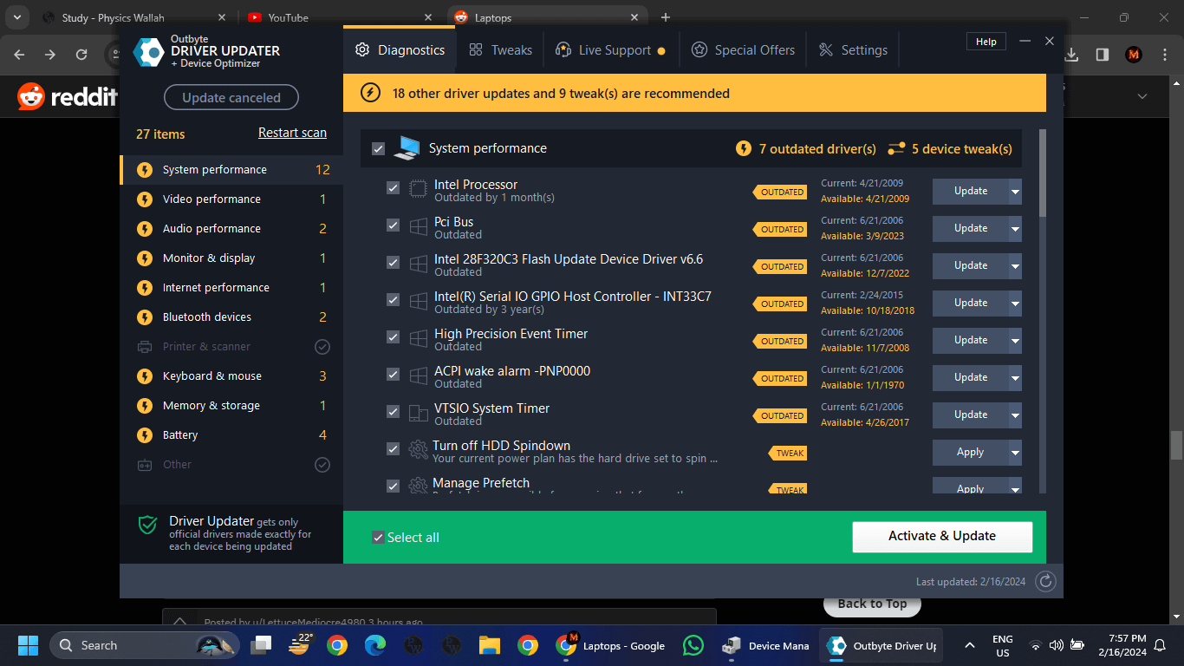Open dropdown arrow beside HDD Spindown Apply
The height and width of the screenshot is (666, 1184).
pyautogui.click(x=1015, y=453)
